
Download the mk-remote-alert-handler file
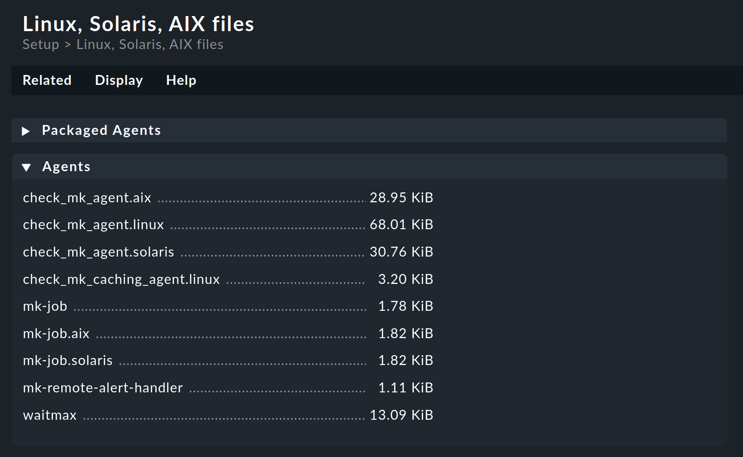click(103, 388)
